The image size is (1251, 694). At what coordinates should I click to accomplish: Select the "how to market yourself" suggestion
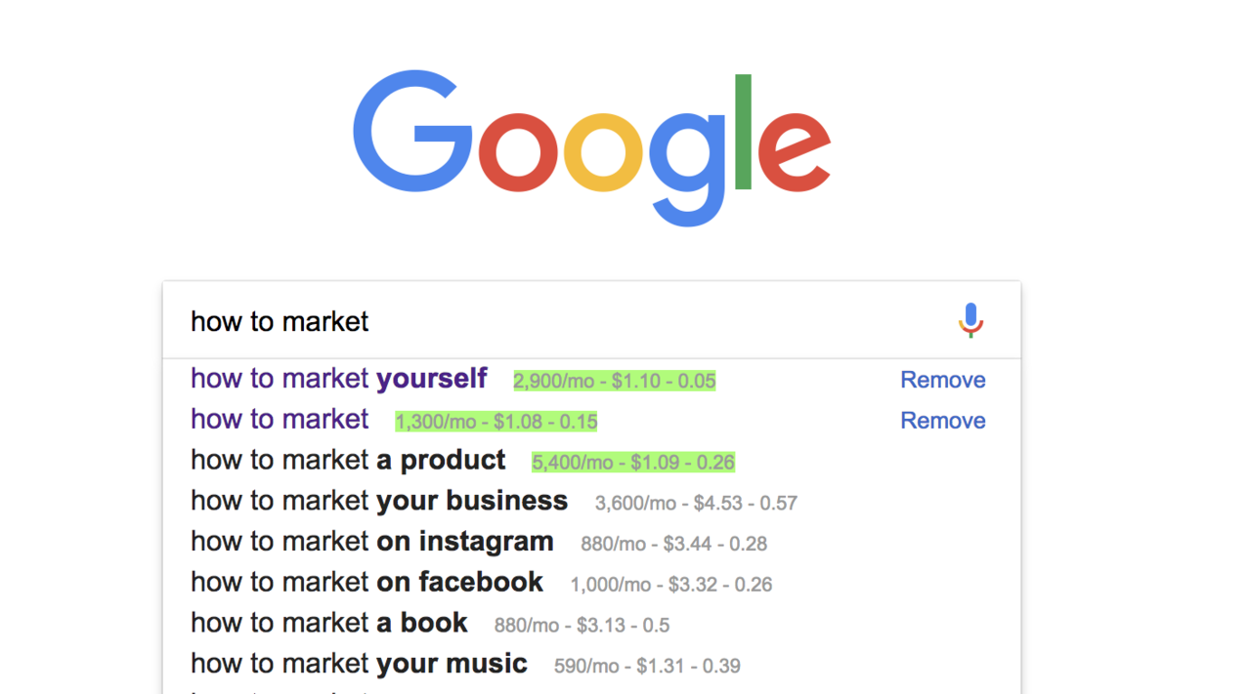coord(338,379)
